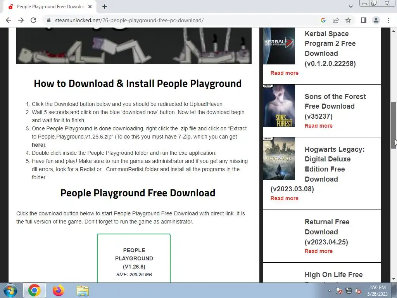Click People Playground V1.26.6 download button
The image size is (397, 298).
click(134, 258)
